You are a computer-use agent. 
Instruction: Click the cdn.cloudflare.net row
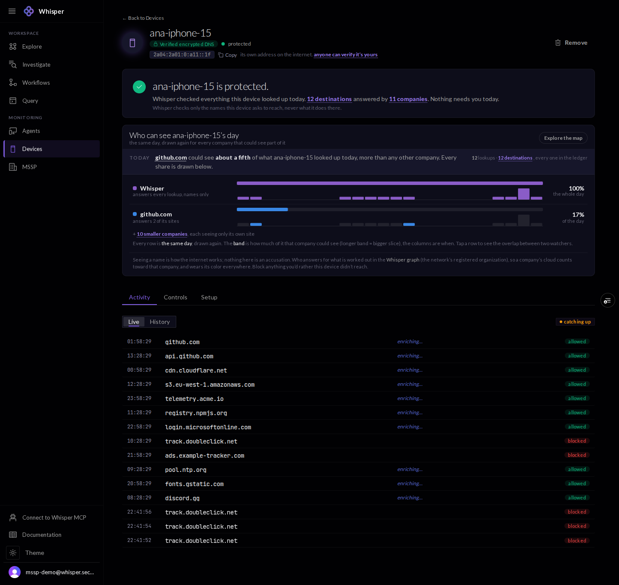point(359,370)
